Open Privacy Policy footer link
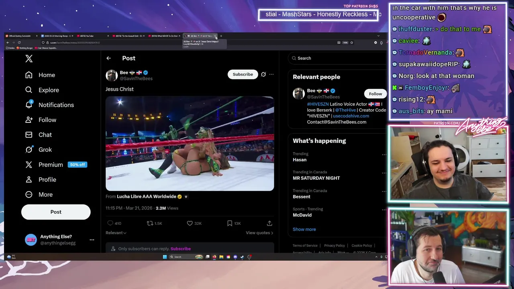 tap(334, 246)
